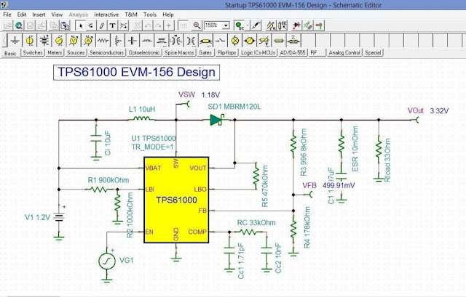466x297 pixels.
Task: Click the Open file toolbar icon
Action: pyautogui.click(x=7, y=26)
